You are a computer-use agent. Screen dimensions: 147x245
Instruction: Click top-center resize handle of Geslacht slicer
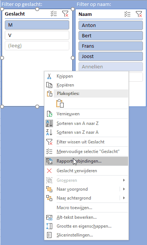[x=37, y=9]
